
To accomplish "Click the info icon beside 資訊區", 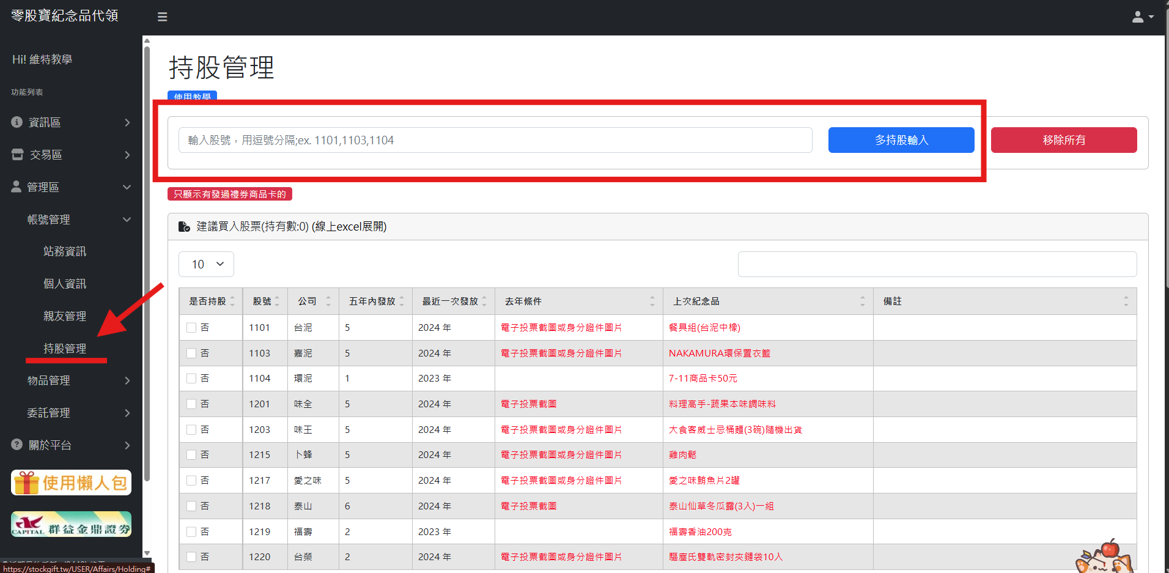I will [17, 122].
